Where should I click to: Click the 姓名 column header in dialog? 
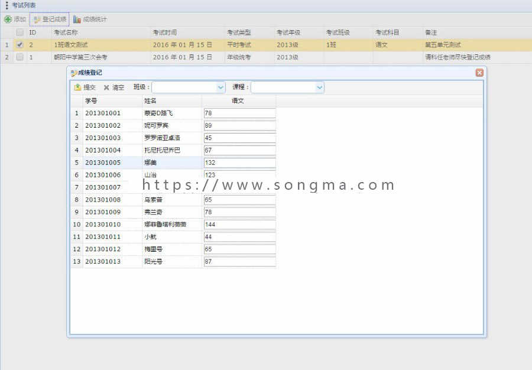click(x=171, y=100)
